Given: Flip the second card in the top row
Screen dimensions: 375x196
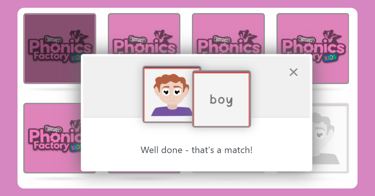Looking at the screenshot, I should [x=144, y=34].
